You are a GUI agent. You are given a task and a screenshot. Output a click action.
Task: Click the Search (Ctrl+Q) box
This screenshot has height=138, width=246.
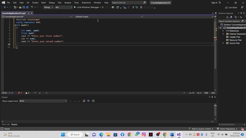(x=129, y=3)
